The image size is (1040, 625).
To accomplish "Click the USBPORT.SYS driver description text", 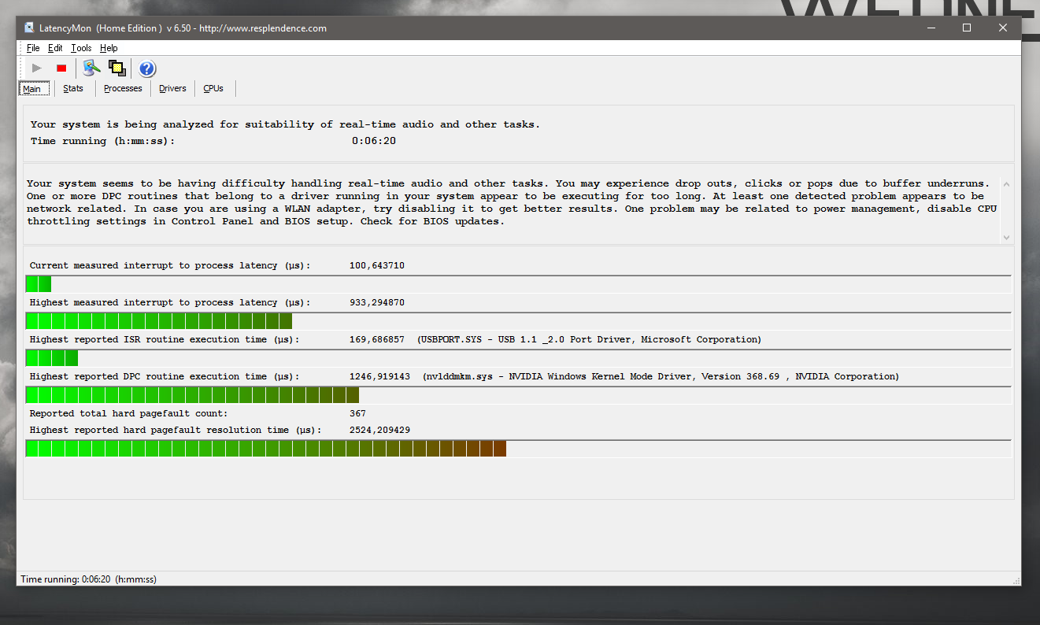I will pos(590,339).
